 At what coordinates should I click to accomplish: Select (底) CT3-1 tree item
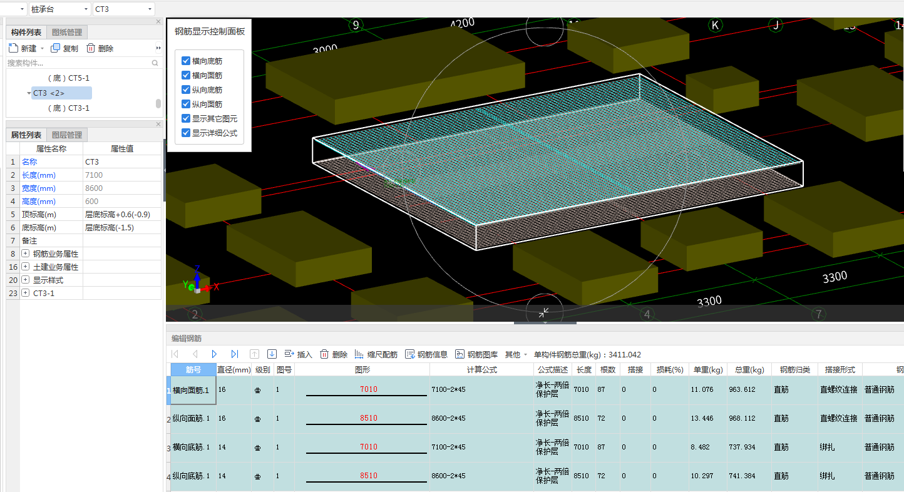[69, 108]
